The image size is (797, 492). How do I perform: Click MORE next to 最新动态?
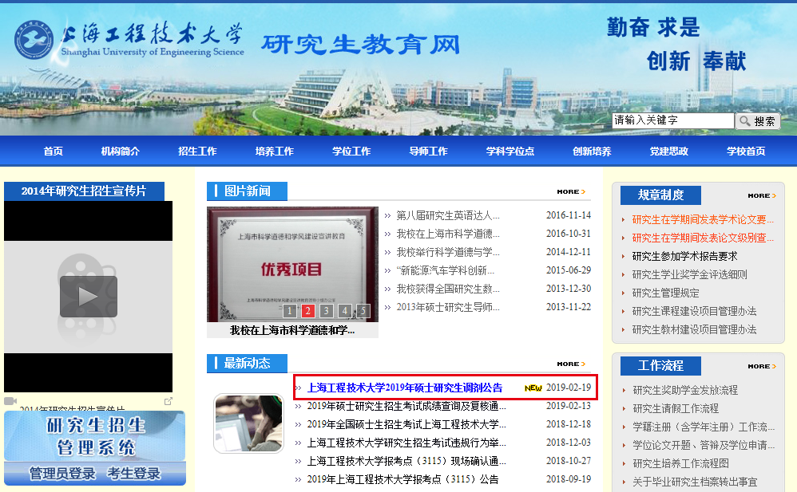(571, 364)
